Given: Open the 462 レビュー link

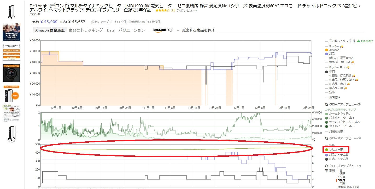Looking at the screenshot, I should [187, 10].
